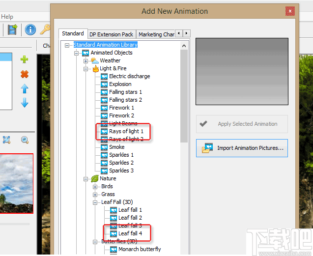
Task: Select Leaf fall 3 animation
Action: coord(130,226)
